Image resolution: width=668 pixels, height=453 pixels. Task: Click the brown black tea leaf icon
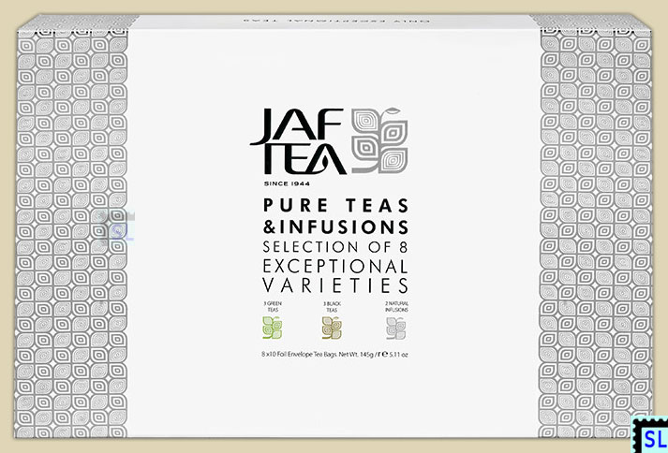(331, 328)
